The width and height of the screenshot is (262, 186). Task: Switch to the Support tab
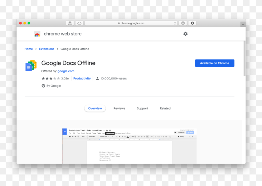pos(143,108)
